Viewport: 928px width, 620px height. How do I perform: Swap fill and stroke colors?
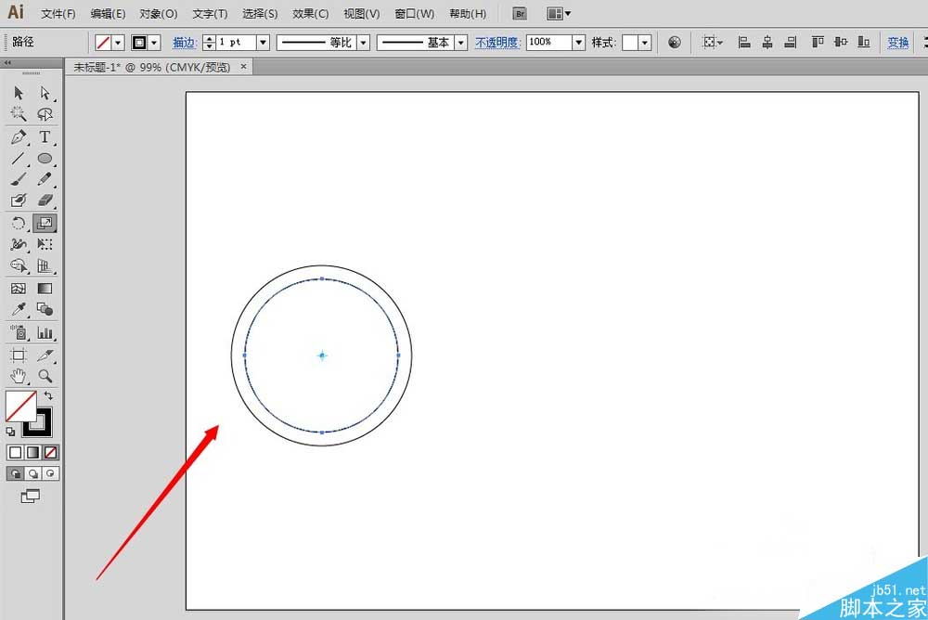[x=48, y=395]
